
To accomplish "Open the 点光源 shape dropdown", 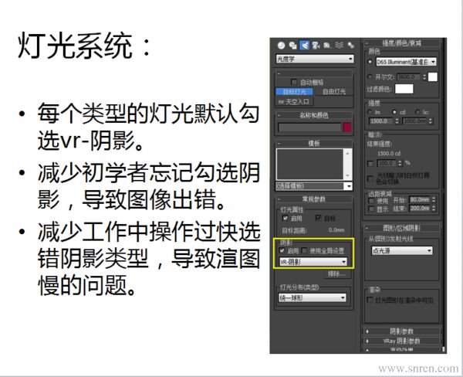I will tap(402, 250).
